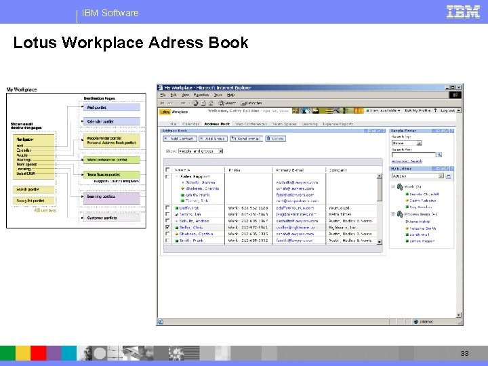The height and width of the screenshot is (366, 488).
Task: Click People Finder portlet help icon
Action: pyautogui.click(x=451, y=131)
